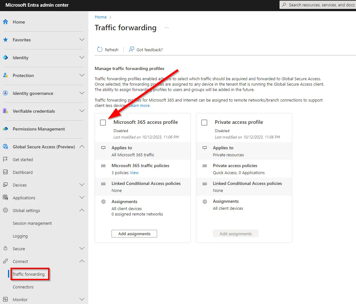Open the Learn more link
The width and height of the screenshot is (356, 304).
pos(139,106)
